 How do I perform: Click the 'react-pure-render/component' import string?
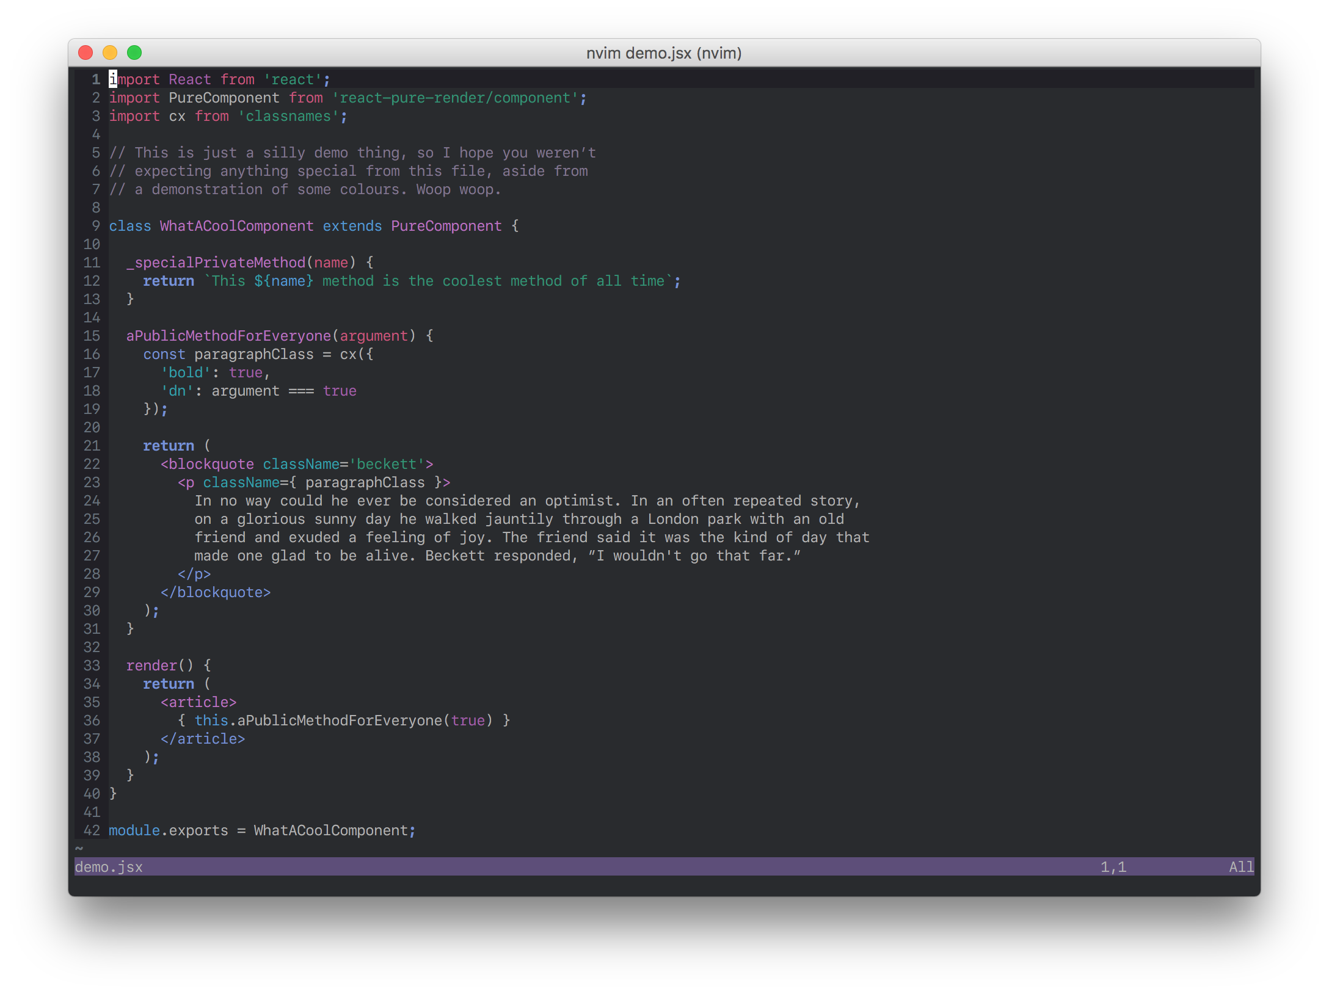pyautogui.click(x=455, y=98)
